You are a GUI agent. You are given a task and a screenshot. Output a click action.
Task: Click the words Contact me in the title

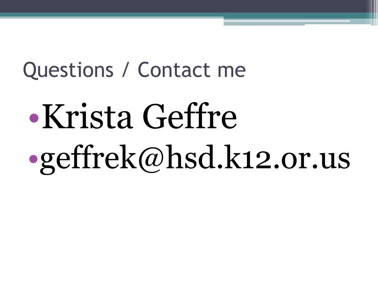192,70
